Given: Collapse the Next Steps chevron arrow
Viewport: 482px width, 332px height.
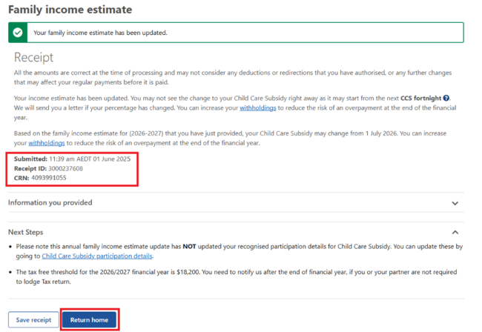Looking at the screenshot, I should pos(455,233).
